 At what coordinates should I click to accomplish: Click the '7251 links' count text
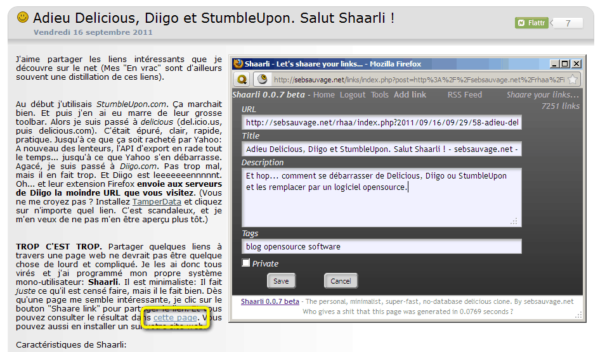coord(561,106)
